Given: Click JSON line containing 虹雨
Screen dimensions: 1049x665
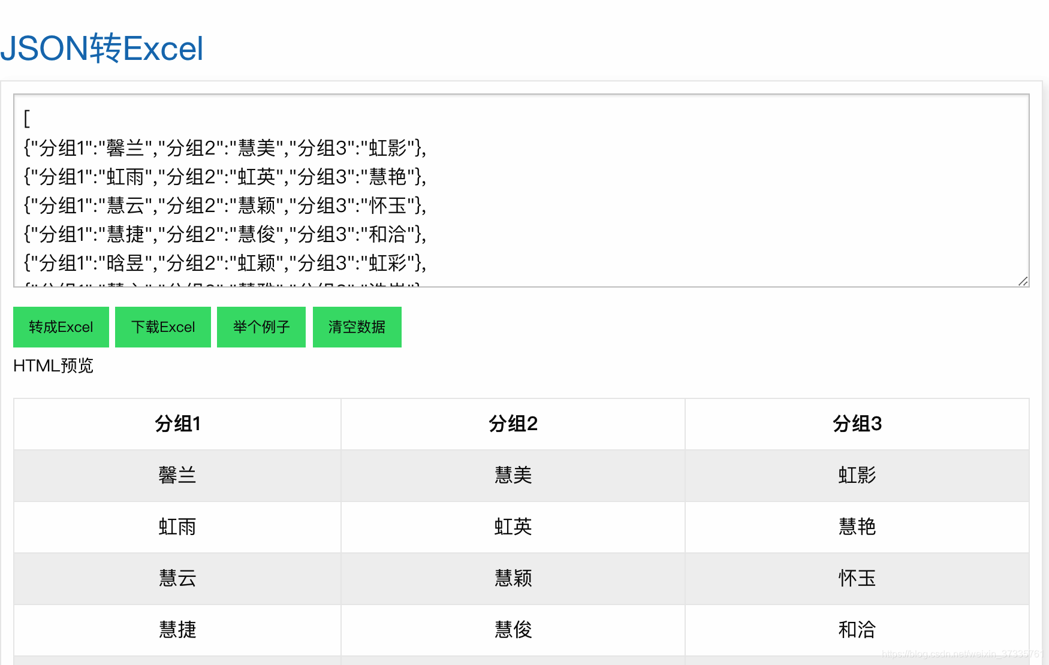Looking at the screenshot, I should pos(225,177).
